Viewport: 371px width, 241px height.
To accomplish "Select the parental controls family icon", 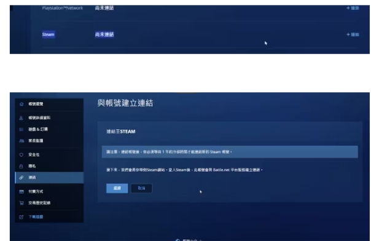I will pos(21,141).
